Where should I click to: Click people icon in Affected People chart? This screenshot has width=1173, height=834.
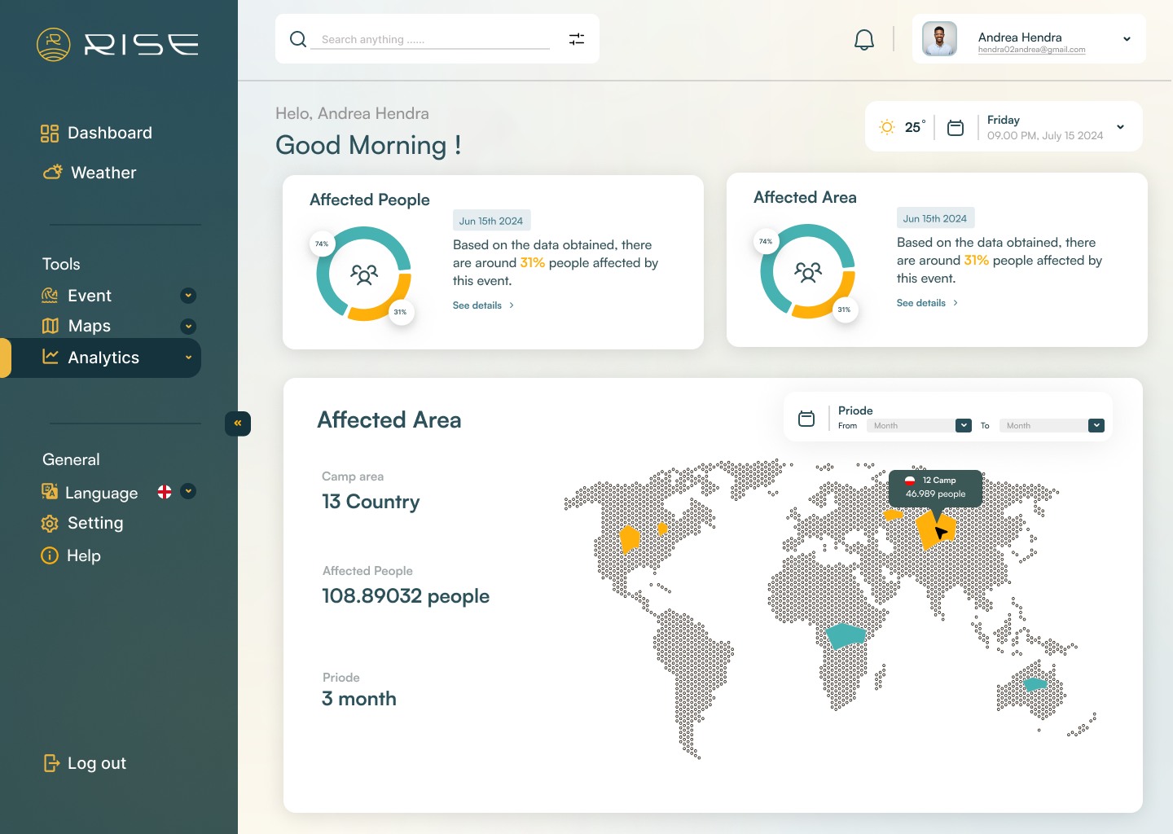click(x=364, y=274)
